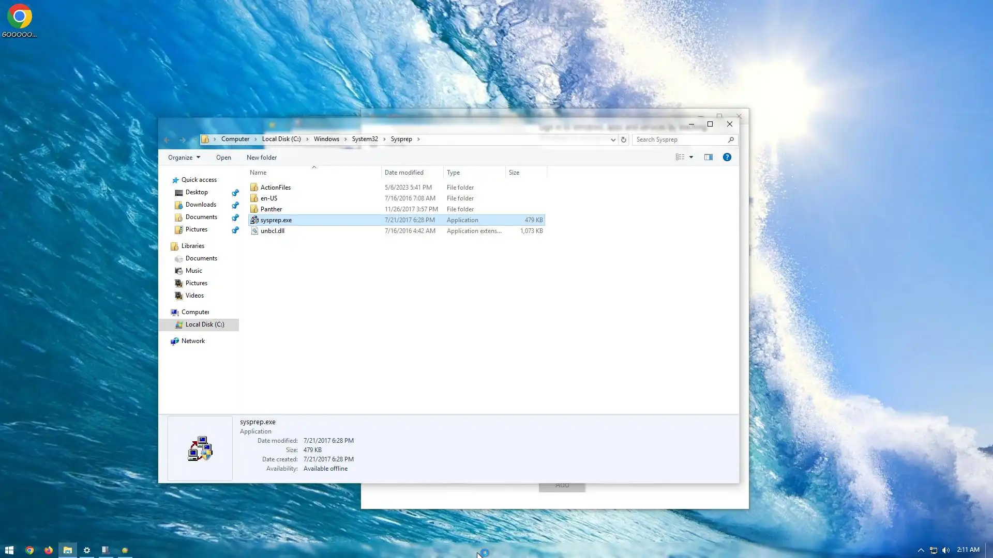Click the Open toolbar button
The height and width of the screenshot is (558, 993).
[223, 158]
